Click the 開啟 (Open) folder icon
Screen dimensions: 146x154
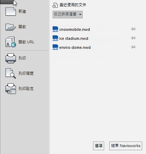coord(11,27)
